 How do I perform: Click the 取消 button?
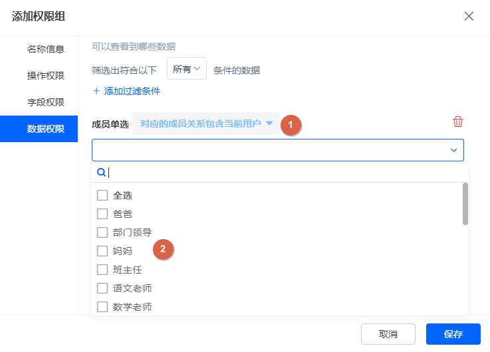388,334
